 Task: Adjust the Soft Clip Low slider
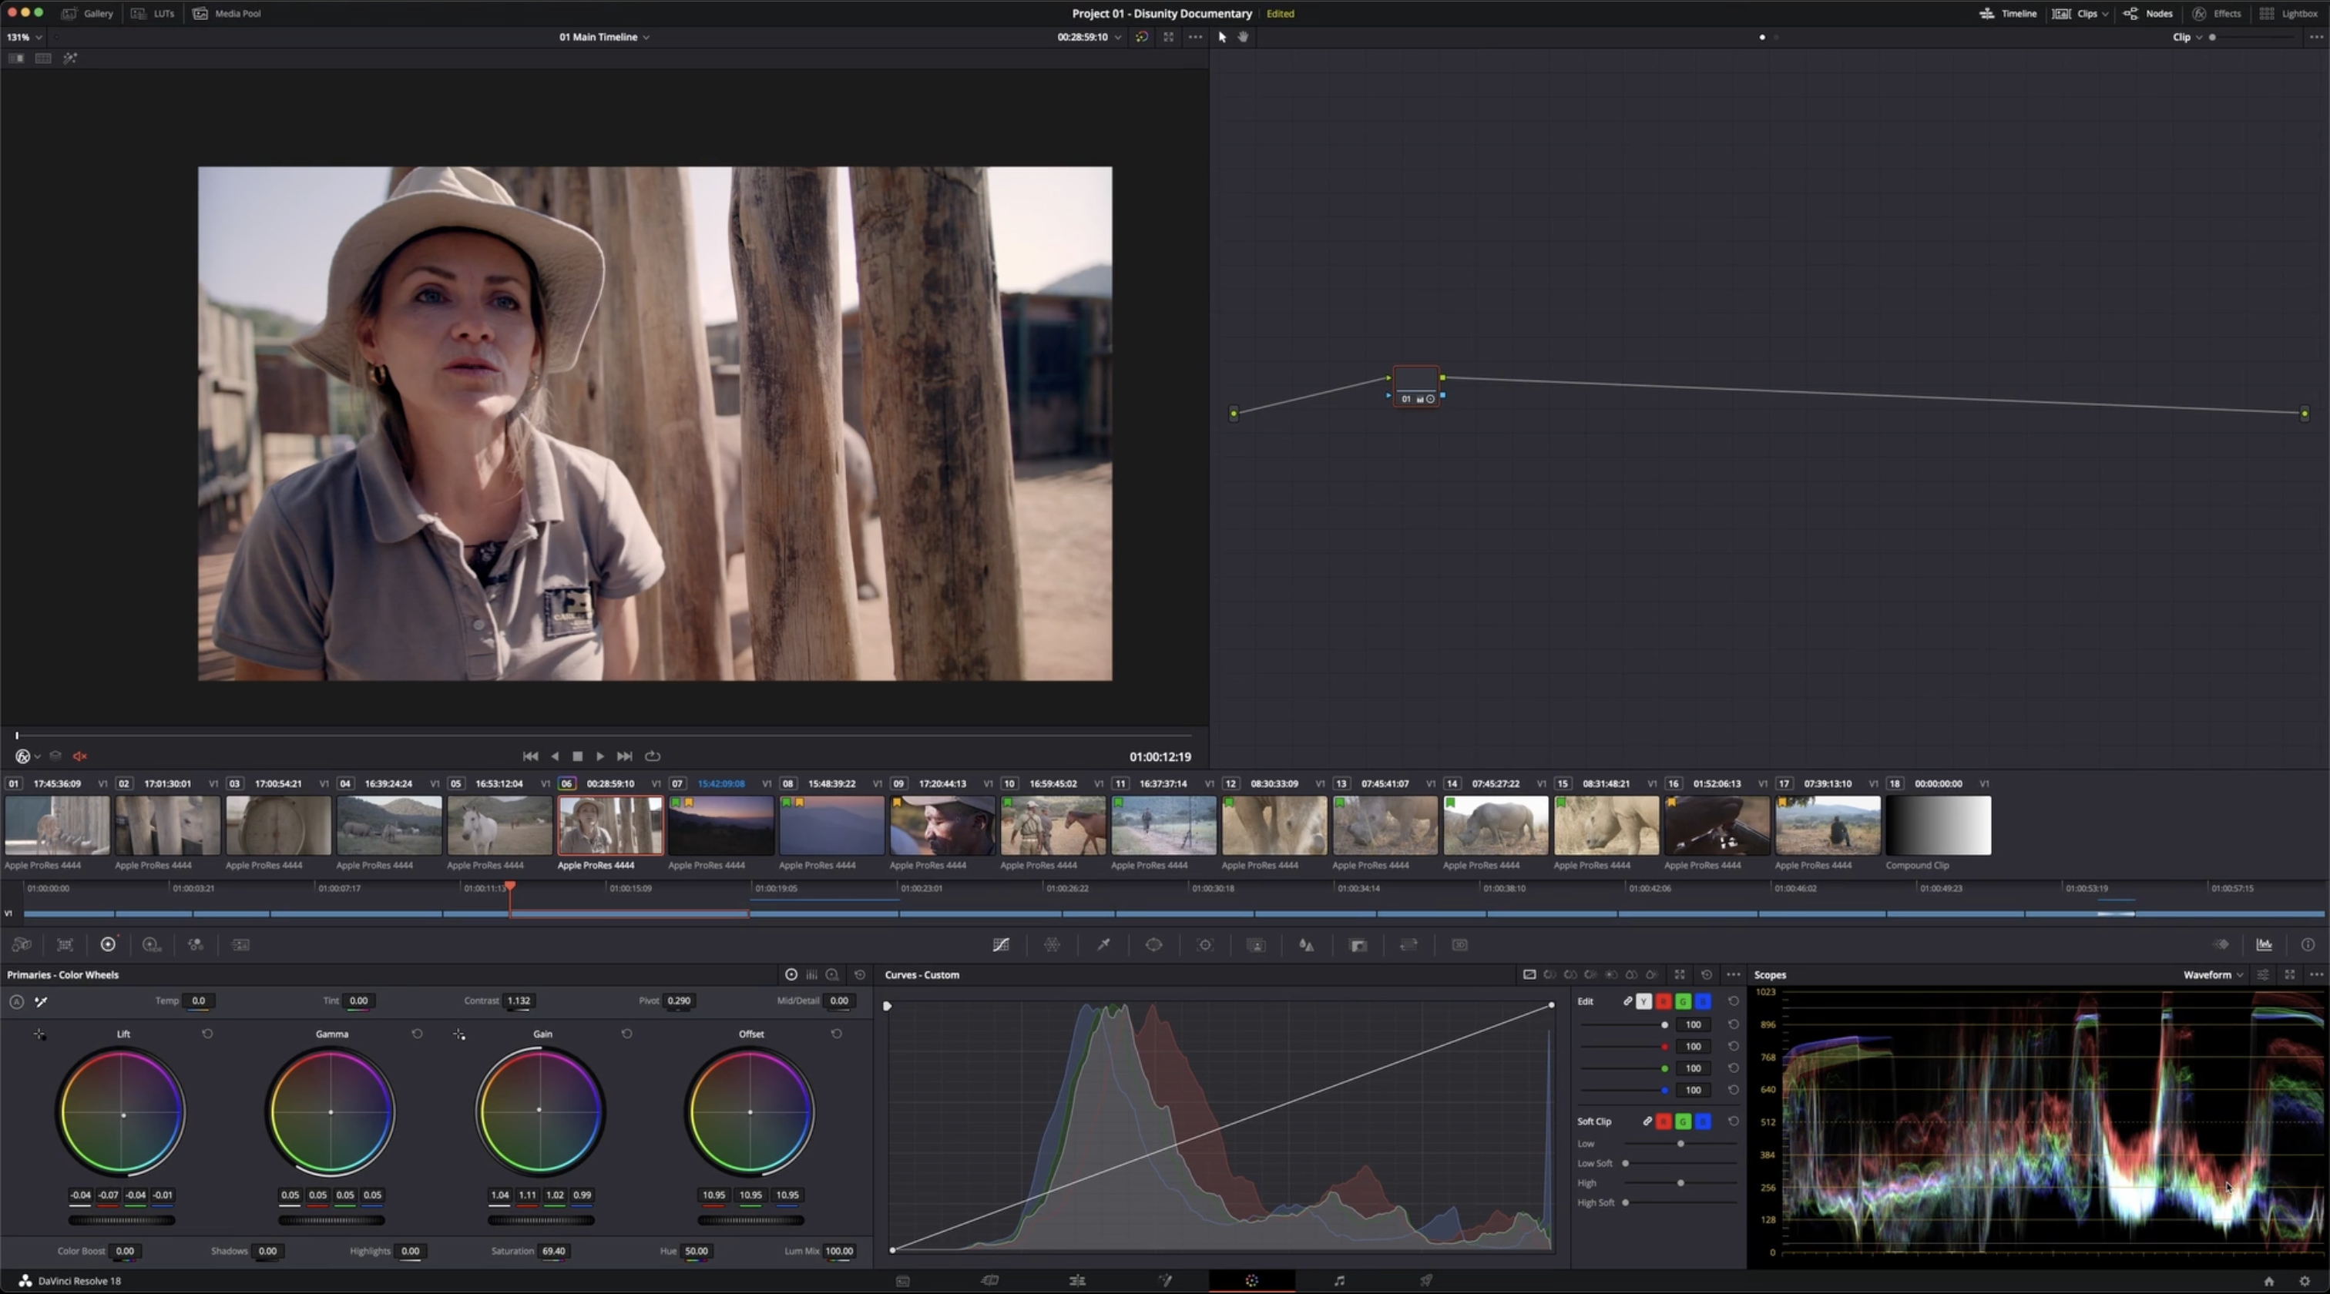click(x=1680, y=1144)
